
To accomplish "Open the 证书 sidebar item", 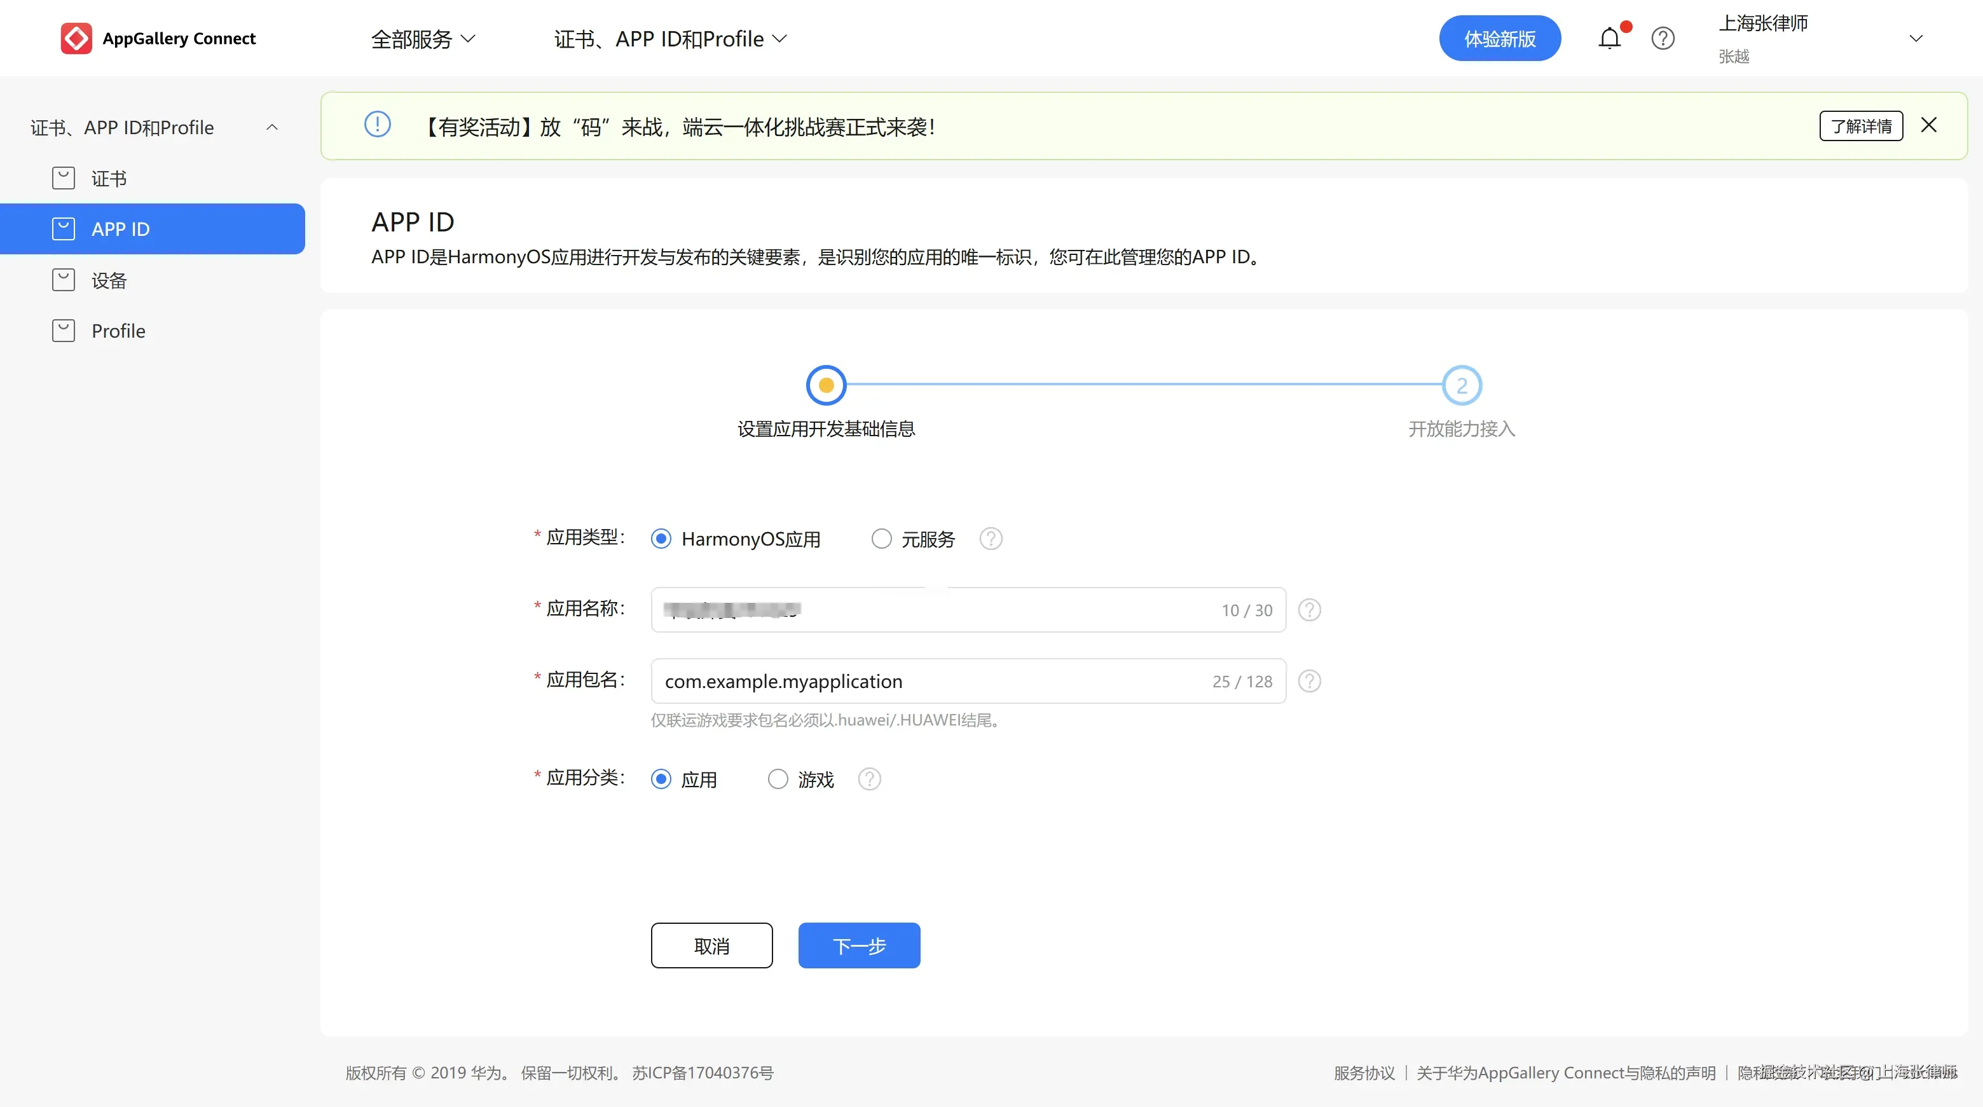I will coord(109,179).
